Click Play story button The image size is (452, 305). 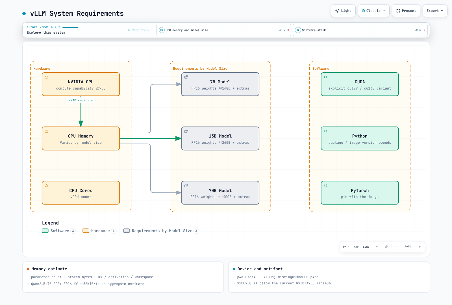(138, 30)
